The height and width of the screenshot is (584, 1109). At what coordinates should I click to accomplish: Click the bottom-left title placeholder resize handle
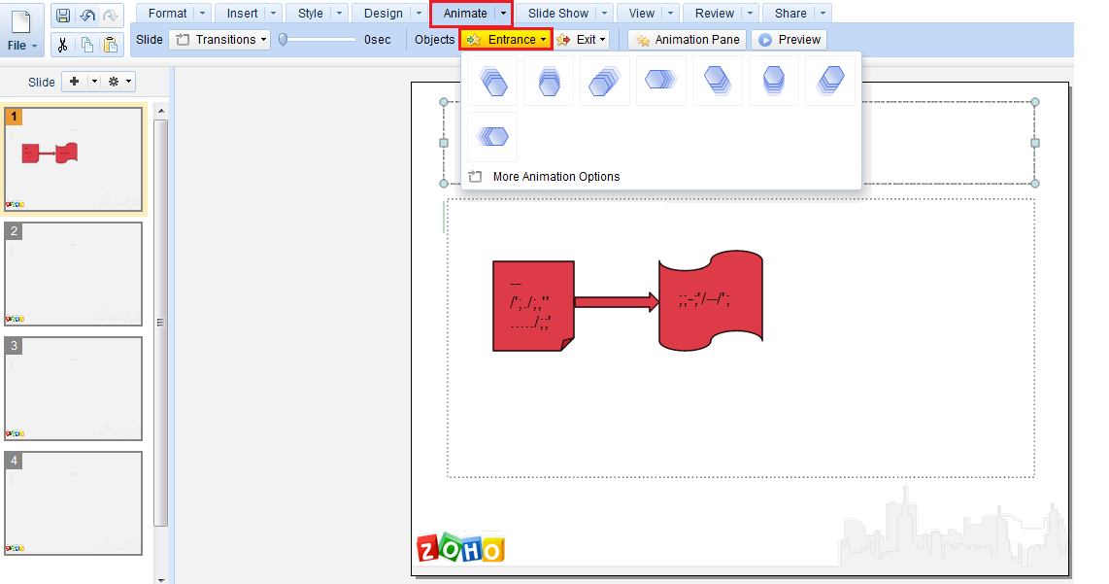pos(444,184)
